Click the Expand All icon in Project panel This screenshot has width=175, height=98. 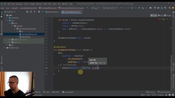point(31,12)
